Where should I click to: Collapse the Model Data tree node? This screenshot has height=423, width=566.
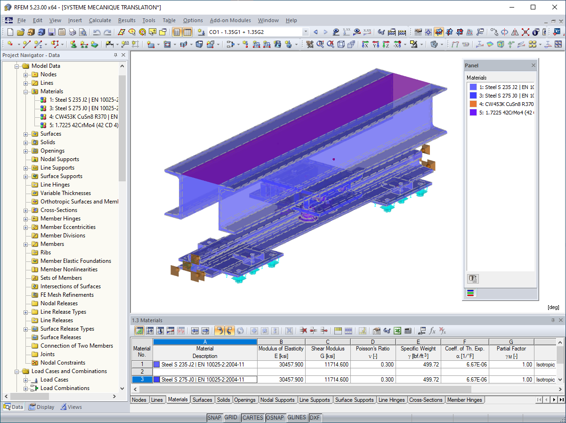point(17,66)
